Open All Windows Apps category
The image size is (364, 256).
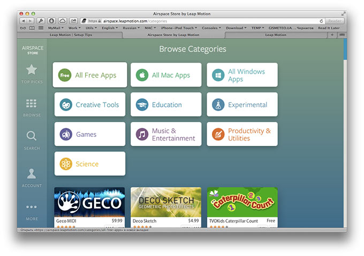coord(242,75)
